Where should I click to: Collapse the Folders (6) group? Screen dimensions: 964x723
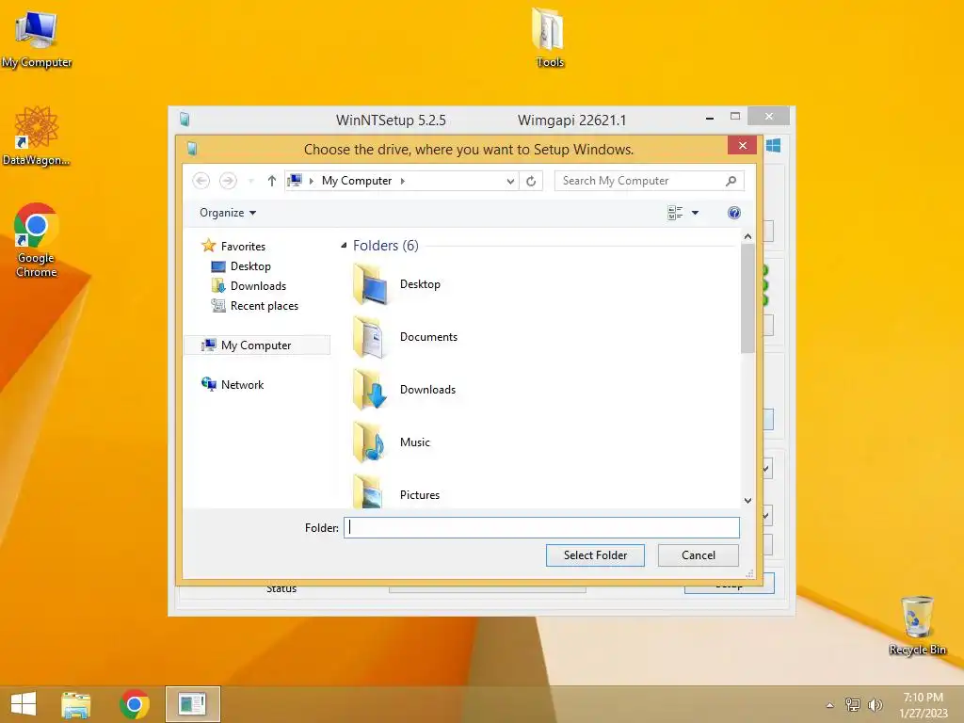344,246
